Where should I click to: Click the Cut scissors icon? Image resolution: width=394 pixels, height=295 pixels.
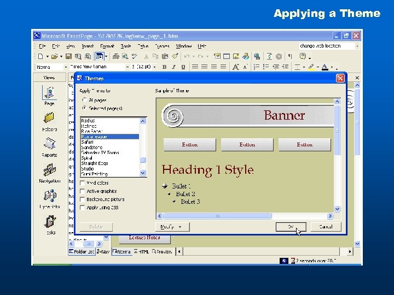pos(146,56)
